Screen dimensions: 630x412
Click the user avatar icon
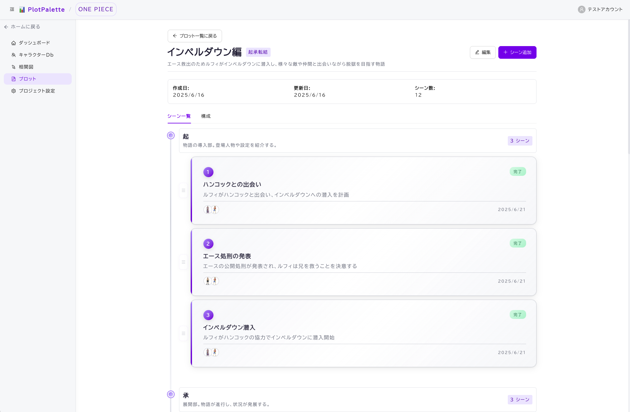581,9
